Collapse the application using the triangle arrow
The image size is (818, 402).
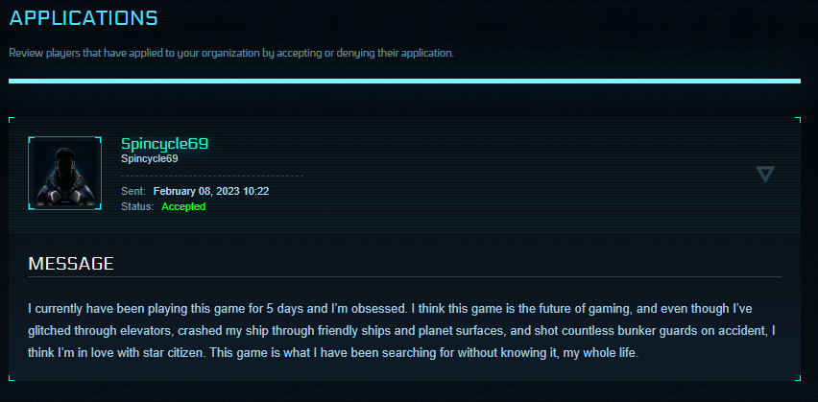[x=764, y=174]
